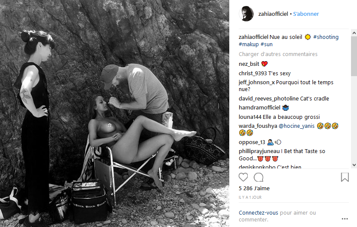
Task: Open the zahiaofficiel profile avatar
Action: (x=246, y=14)
